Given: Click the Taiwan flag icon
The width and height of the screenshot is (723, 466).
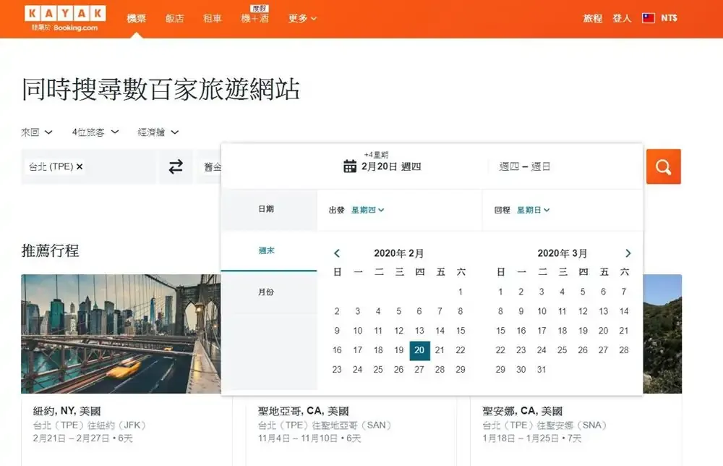Looking at the screenshot, I should click(x=649, y=18).
